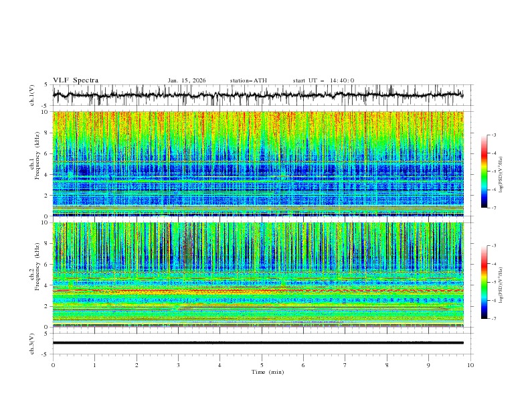Click '-3' on the upper colorbar

(493, 135)
